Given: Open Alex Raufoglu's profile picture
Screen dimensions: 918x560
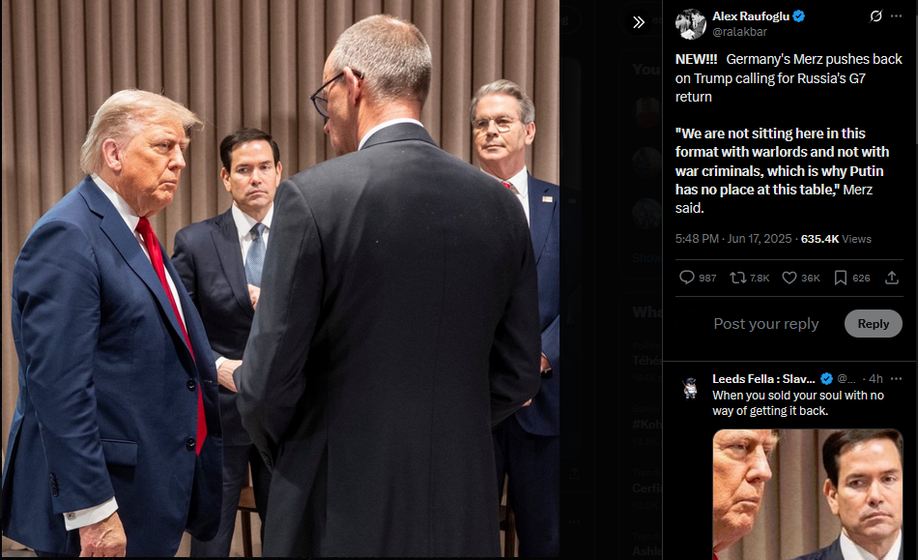Looking at the screenshot, I should click(691, 23).
